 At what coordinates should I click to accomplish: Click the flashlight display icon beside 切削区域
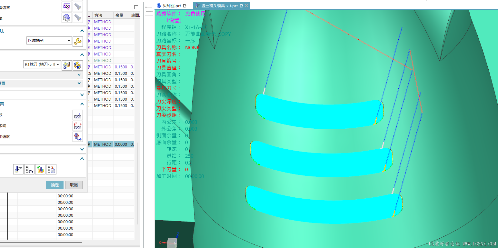tap(77, 18)
